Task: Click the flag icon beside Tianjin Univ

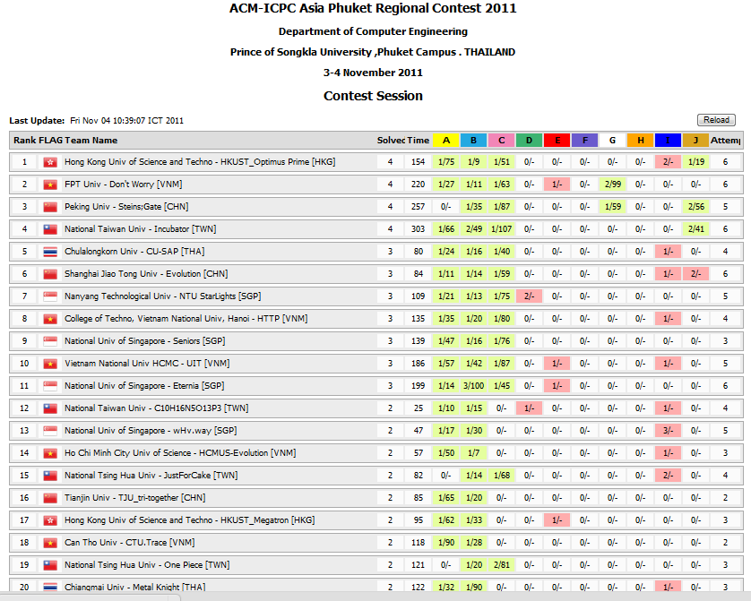Action: point(50,498)
